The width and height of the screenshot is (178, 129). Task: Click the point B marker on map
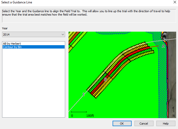(x=105, y=80)
